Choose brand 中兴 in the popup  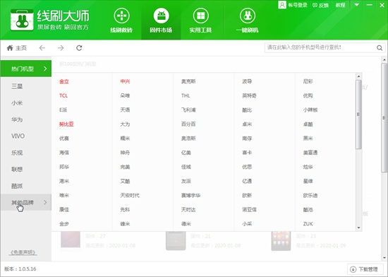coord(125,81)
